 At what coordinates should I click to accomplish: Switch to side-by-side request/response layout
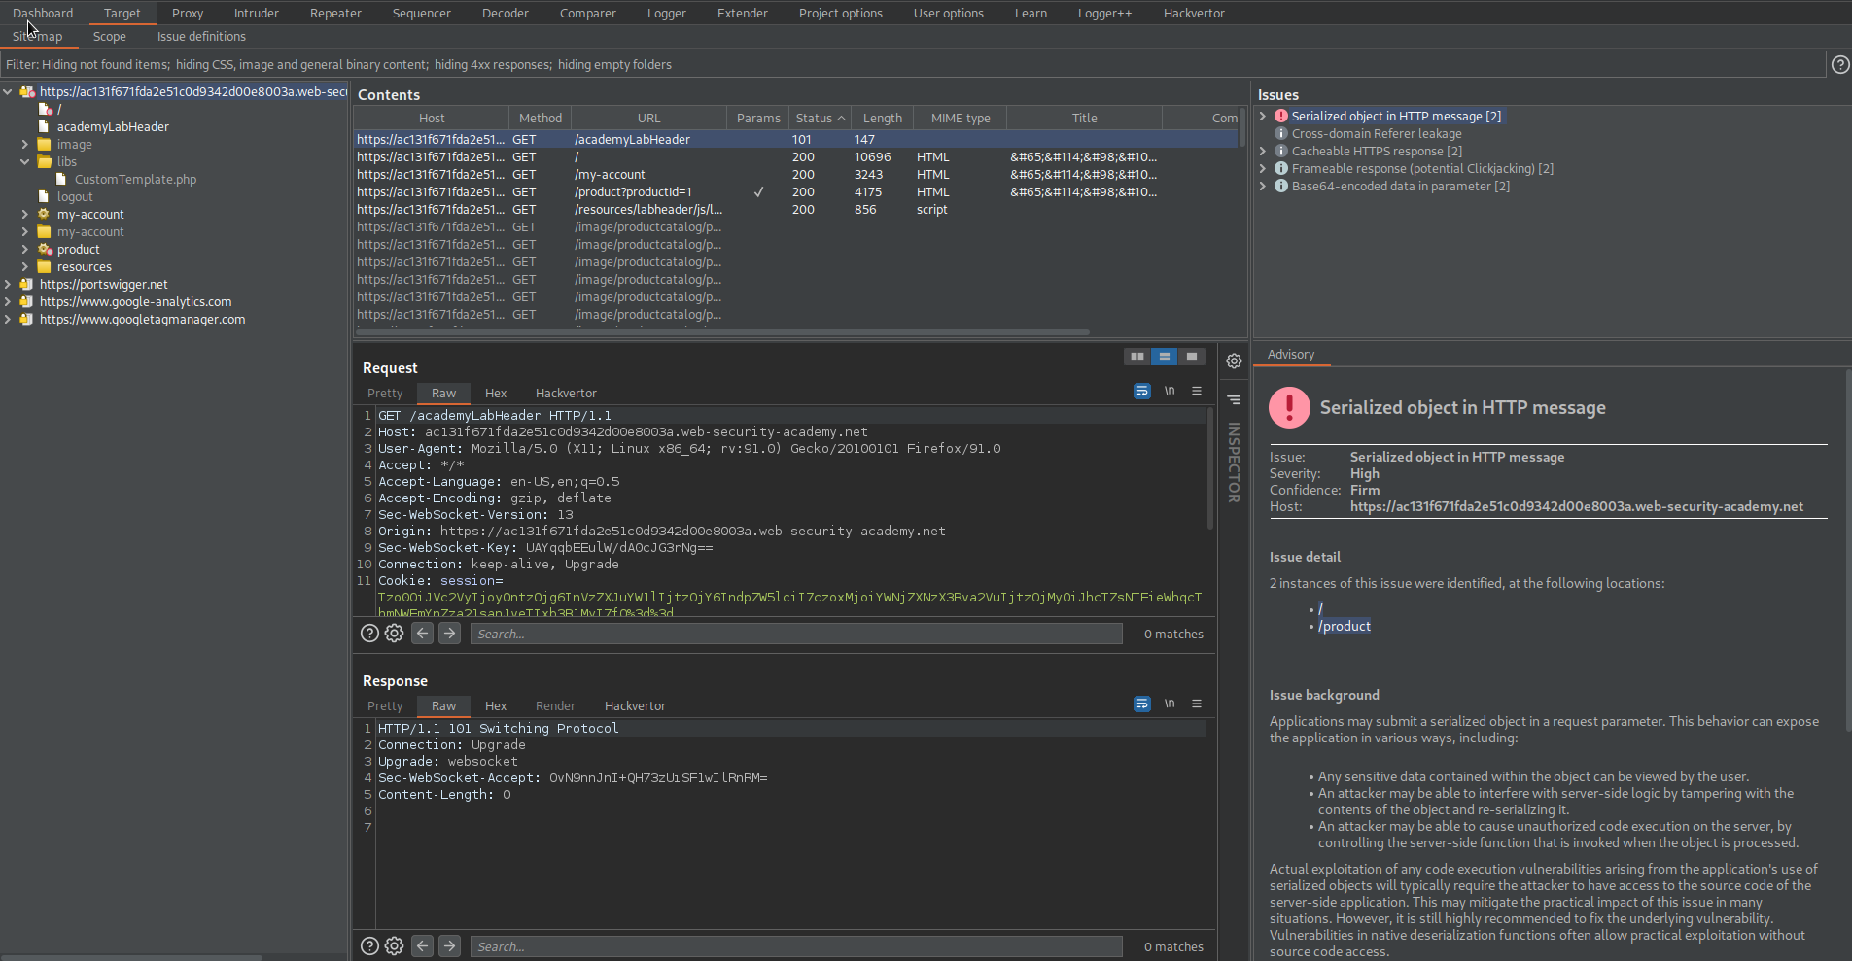coord(1136,357)
